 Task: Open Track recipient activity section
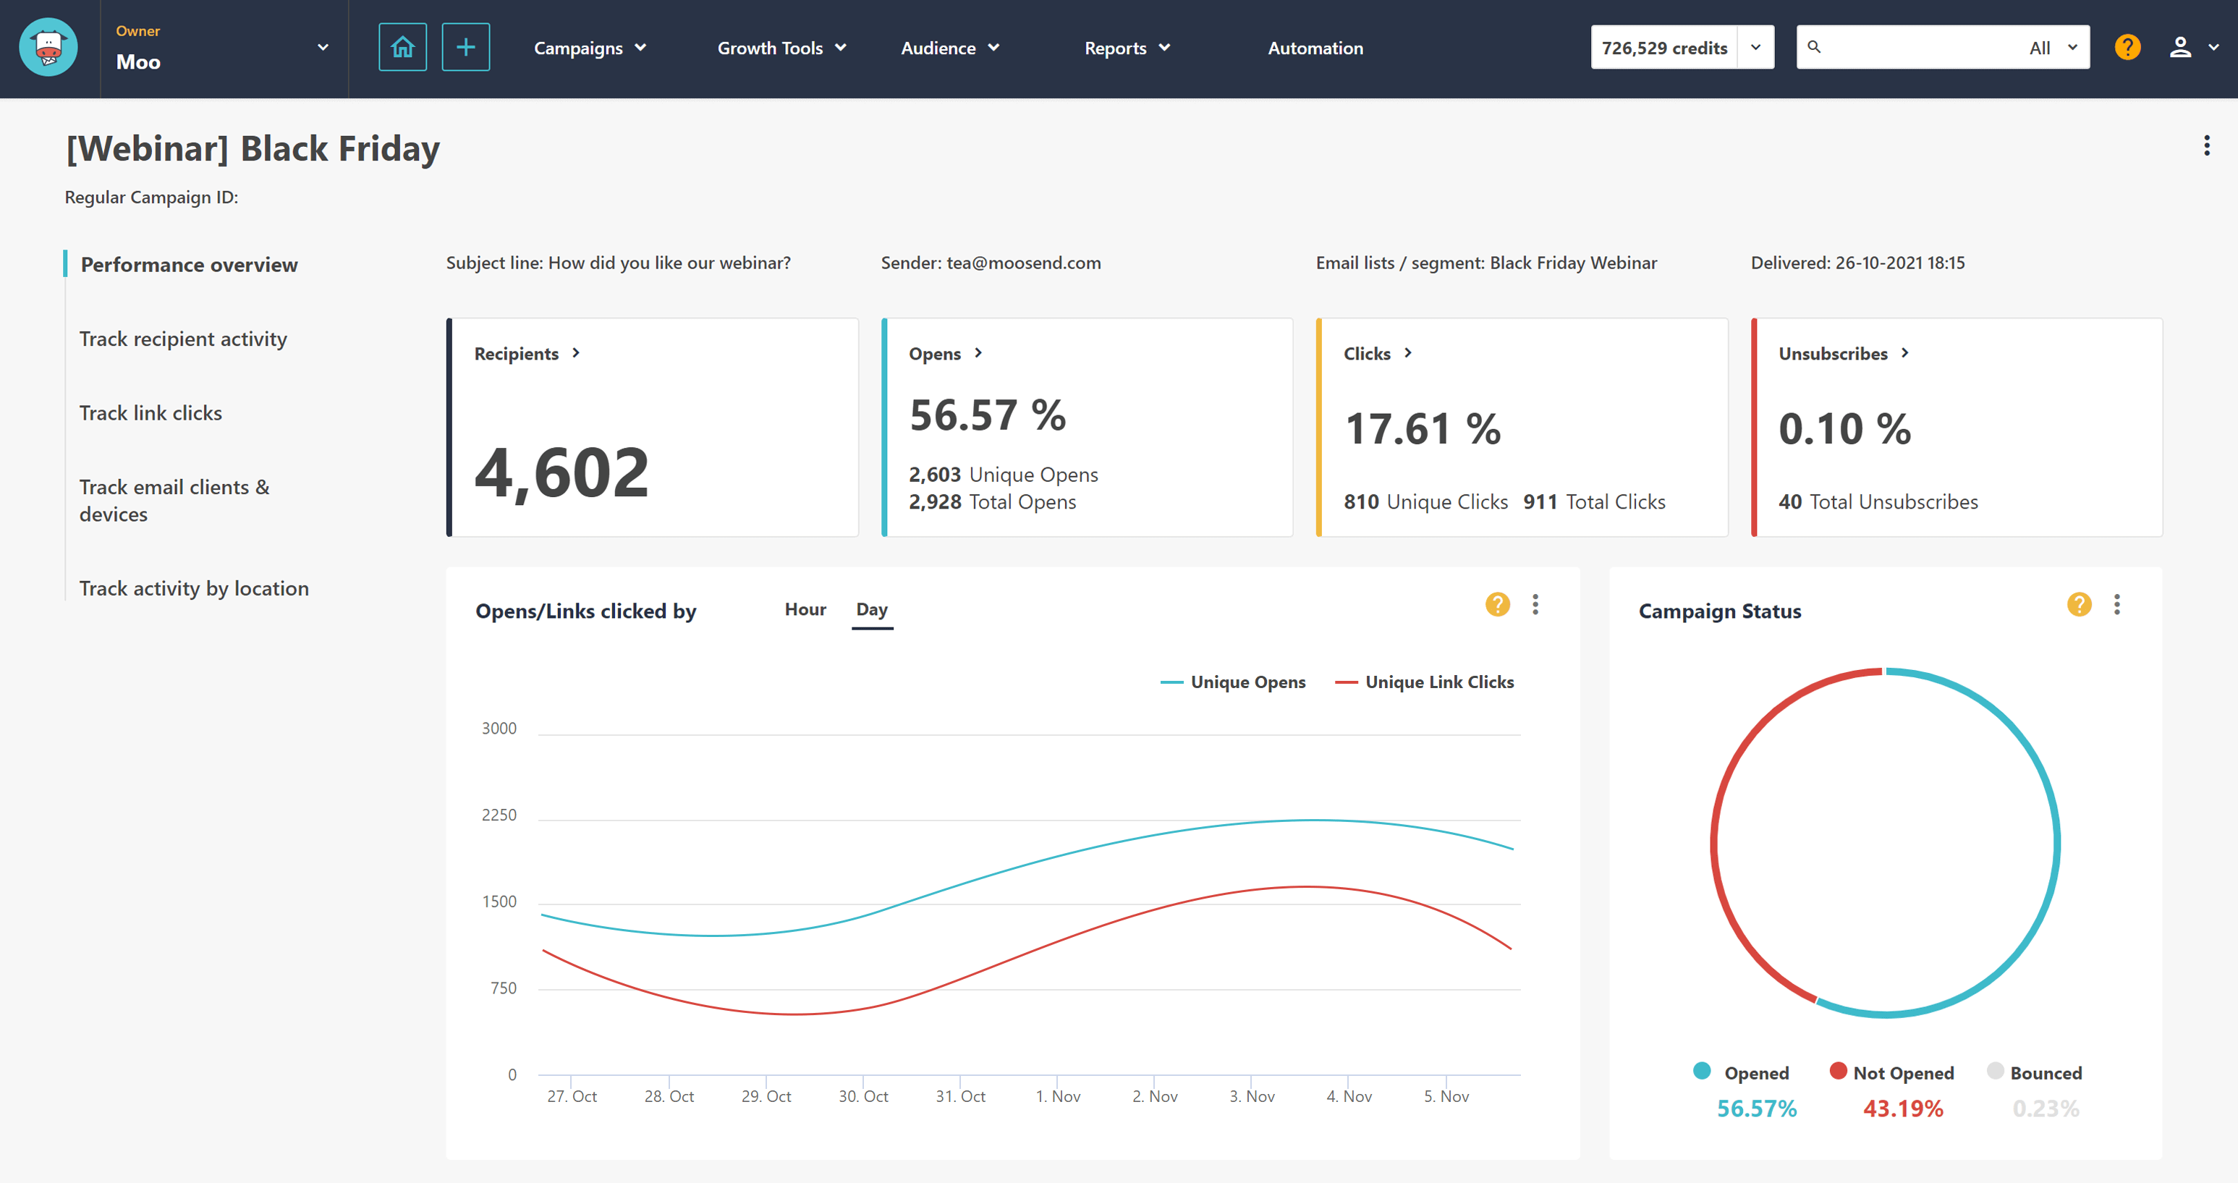coord(182,339)
